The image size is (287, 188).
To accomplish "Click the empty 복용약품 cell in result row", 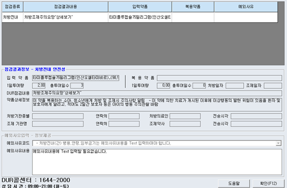I will point(193,17).
